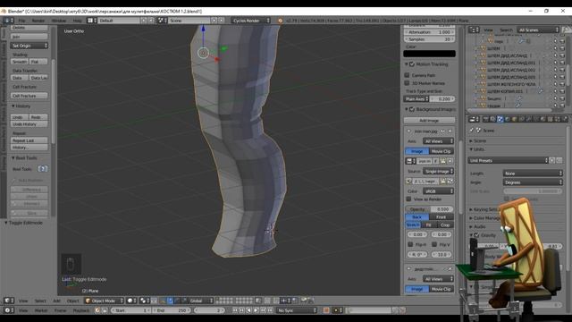Click the Blender logo icon in the info bar

[280, 21]
